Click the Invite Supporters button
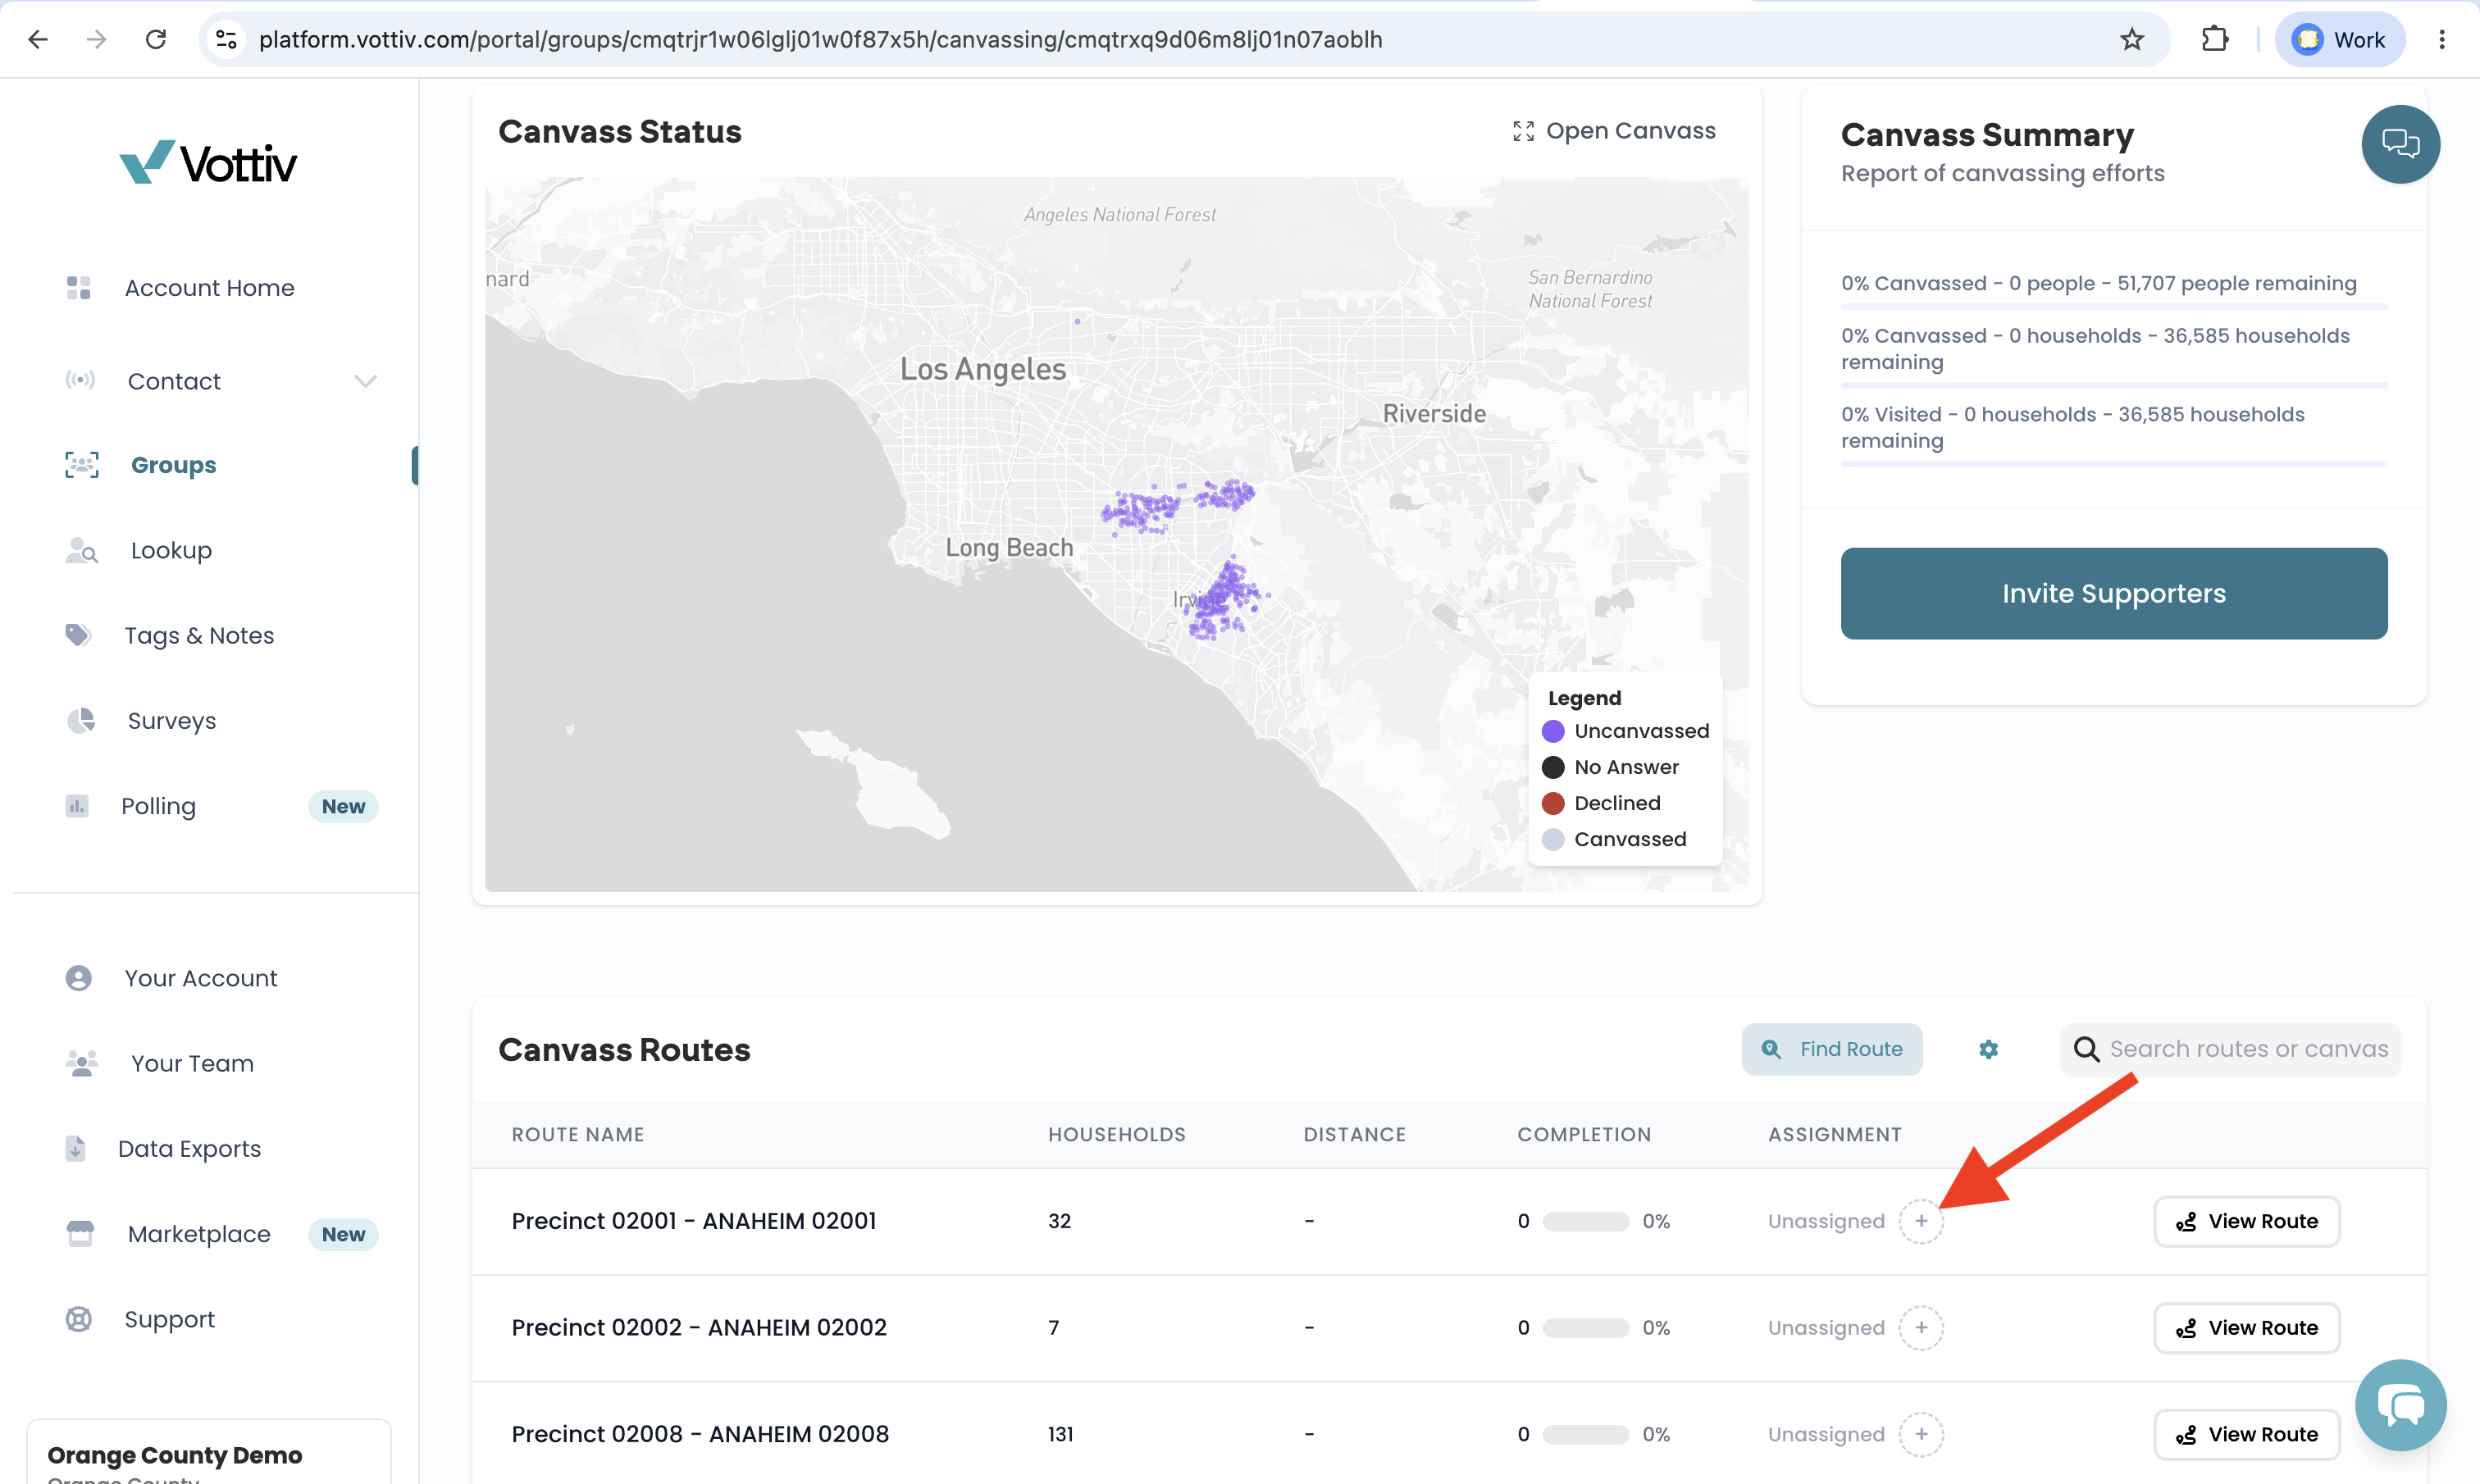The image size is (2480, 1484). (2113, 593)
